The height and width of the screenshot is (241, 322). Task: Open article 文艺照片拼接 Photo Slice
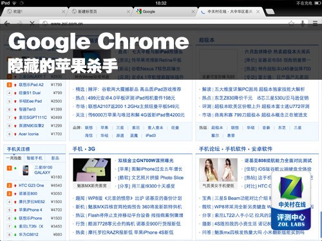157,178
